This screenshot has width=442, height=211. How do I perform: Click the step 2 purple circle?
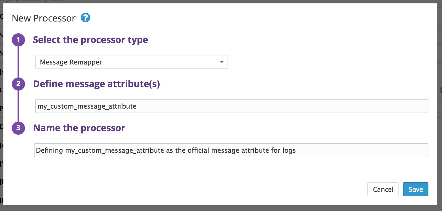pos(18,84)
